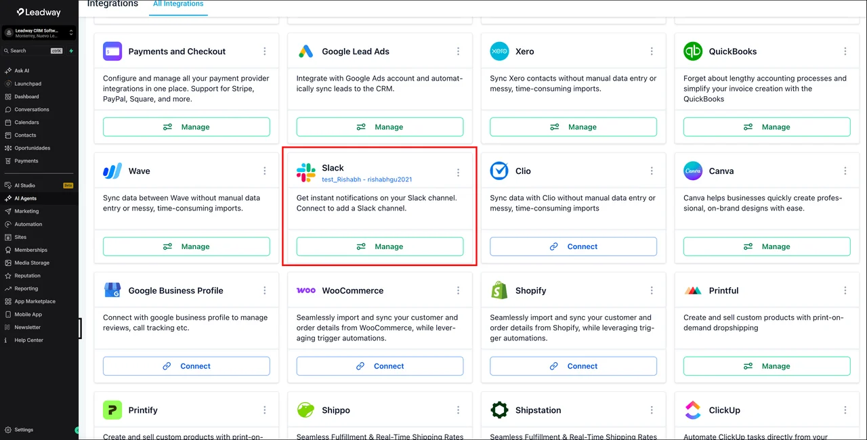Open the Xero card options menu
The width and height of the screenshot is (867, 440).
[x=652, y=51]
